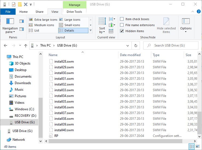This screenshot has height=150, width=202.
Task: Enable Item check boxes
Action: click(x=122, y=19)
